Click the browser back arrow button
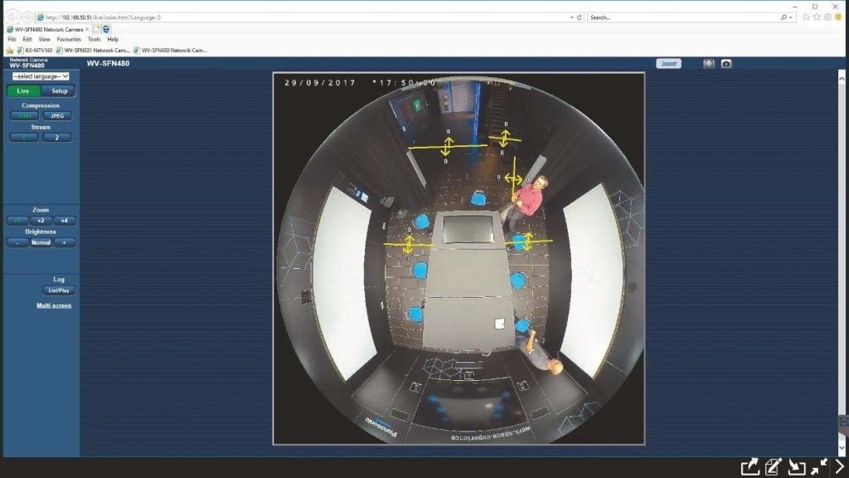This screenshot has width=849, height=478. [13, 17]
